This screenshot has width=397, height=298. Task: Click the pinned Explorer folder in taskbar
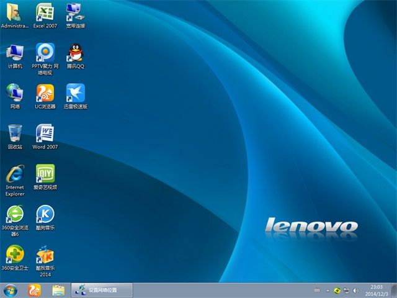(x=58, y=290)
